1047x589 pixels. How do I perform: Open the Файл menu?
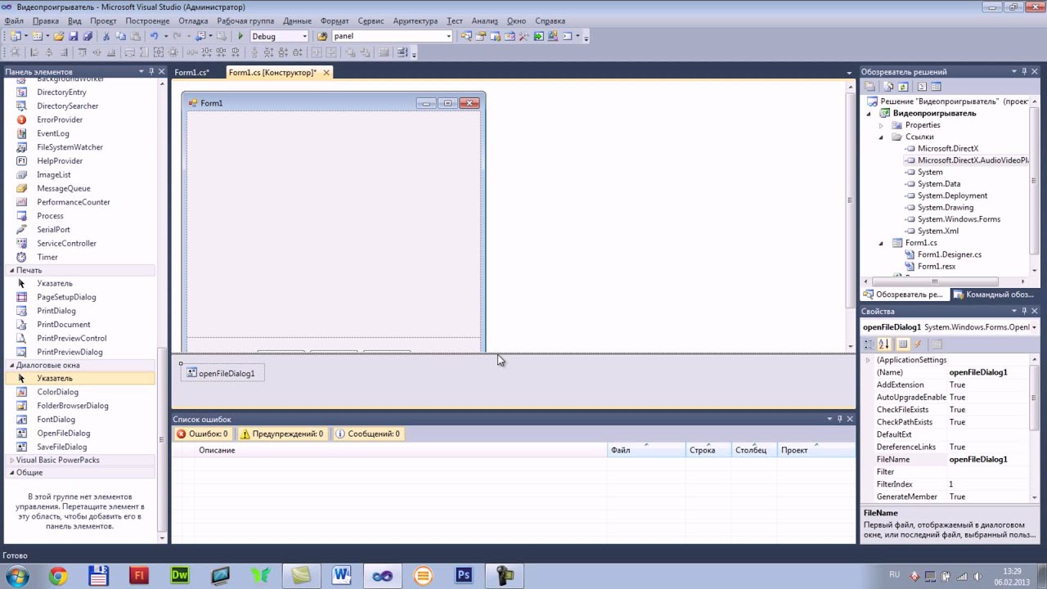pos(14,20)
